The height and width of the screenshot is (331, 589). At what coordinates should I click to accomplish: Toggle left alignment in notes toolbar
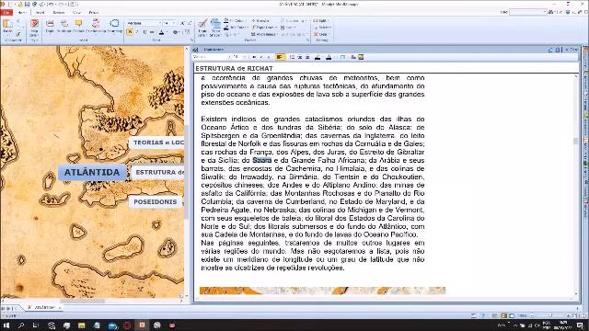pyautogui.click(x=280, y=57)
